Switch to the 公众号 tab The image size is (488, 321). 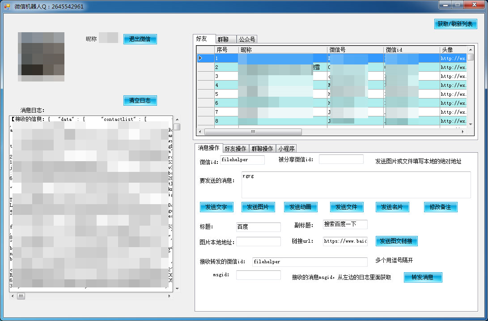click(x=246, y=39)
